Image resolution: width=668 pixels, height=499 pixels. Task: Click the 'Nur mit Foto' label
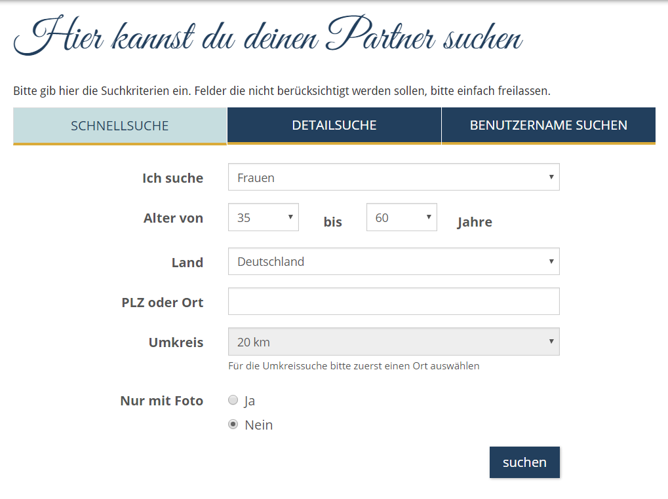[x=161, y=401]
